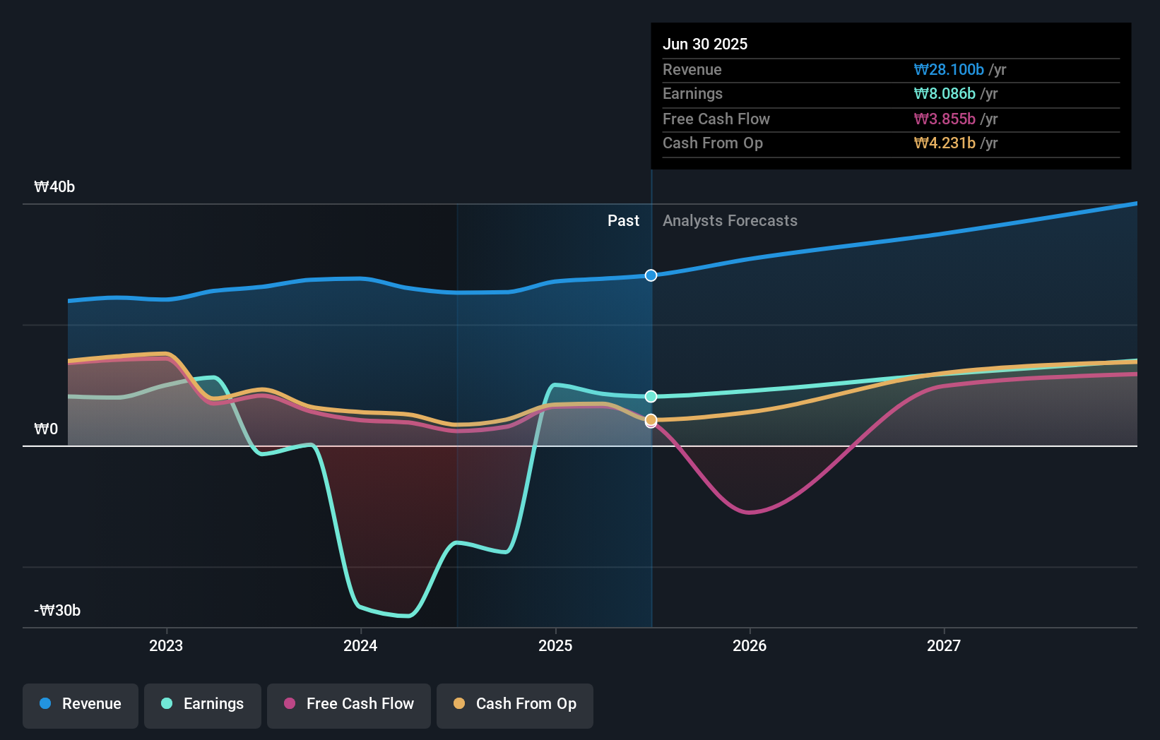
Task: Click the yellow Cash From Op legend dot
Action: (x=459, y=704)
